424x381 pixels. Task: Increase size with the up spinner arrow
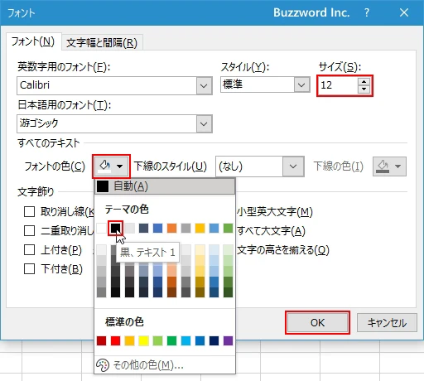(x=364, y=82)
